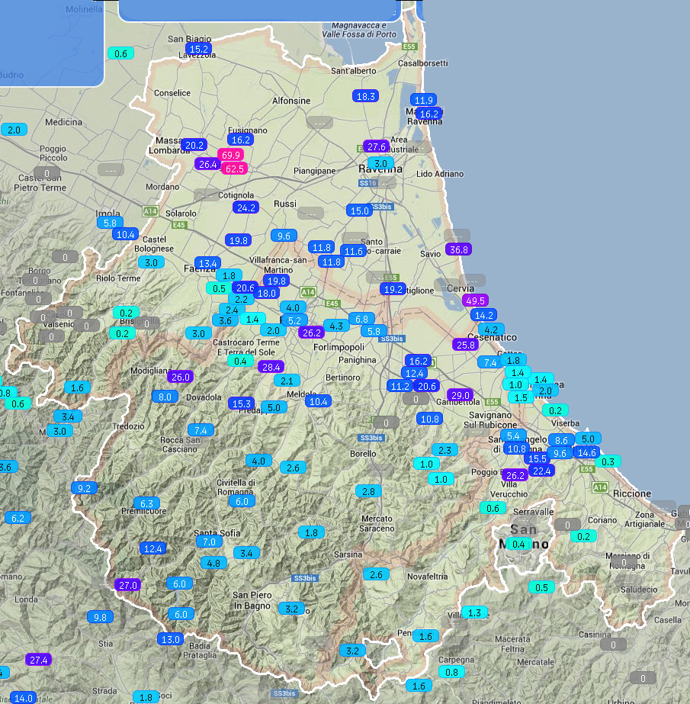
Task: Select the 25.8 marker near Cesenatico
Action: pyautogui.click(x=465, y=345)
